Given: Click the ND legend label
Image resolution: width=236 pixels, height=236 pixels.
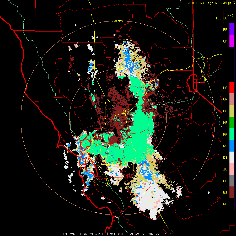Looking at the screenshot, I should [x=225, y=204].
